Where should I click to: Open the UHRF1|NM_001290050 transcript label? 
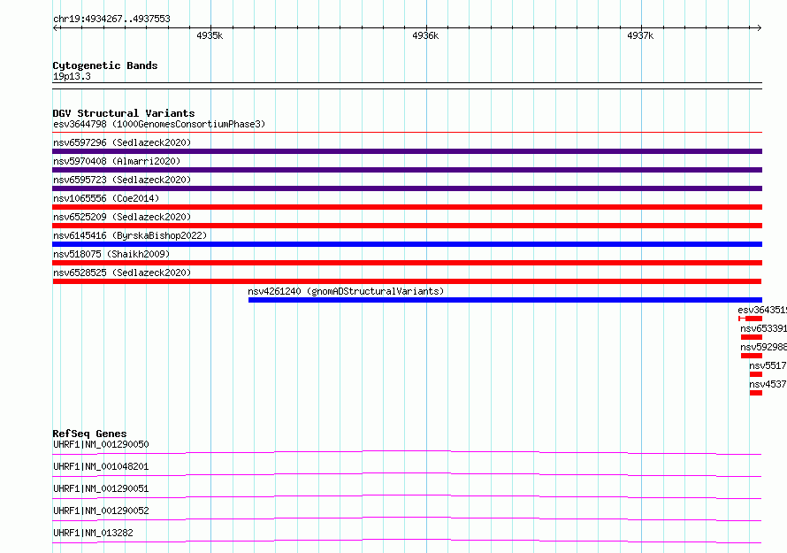101,444
